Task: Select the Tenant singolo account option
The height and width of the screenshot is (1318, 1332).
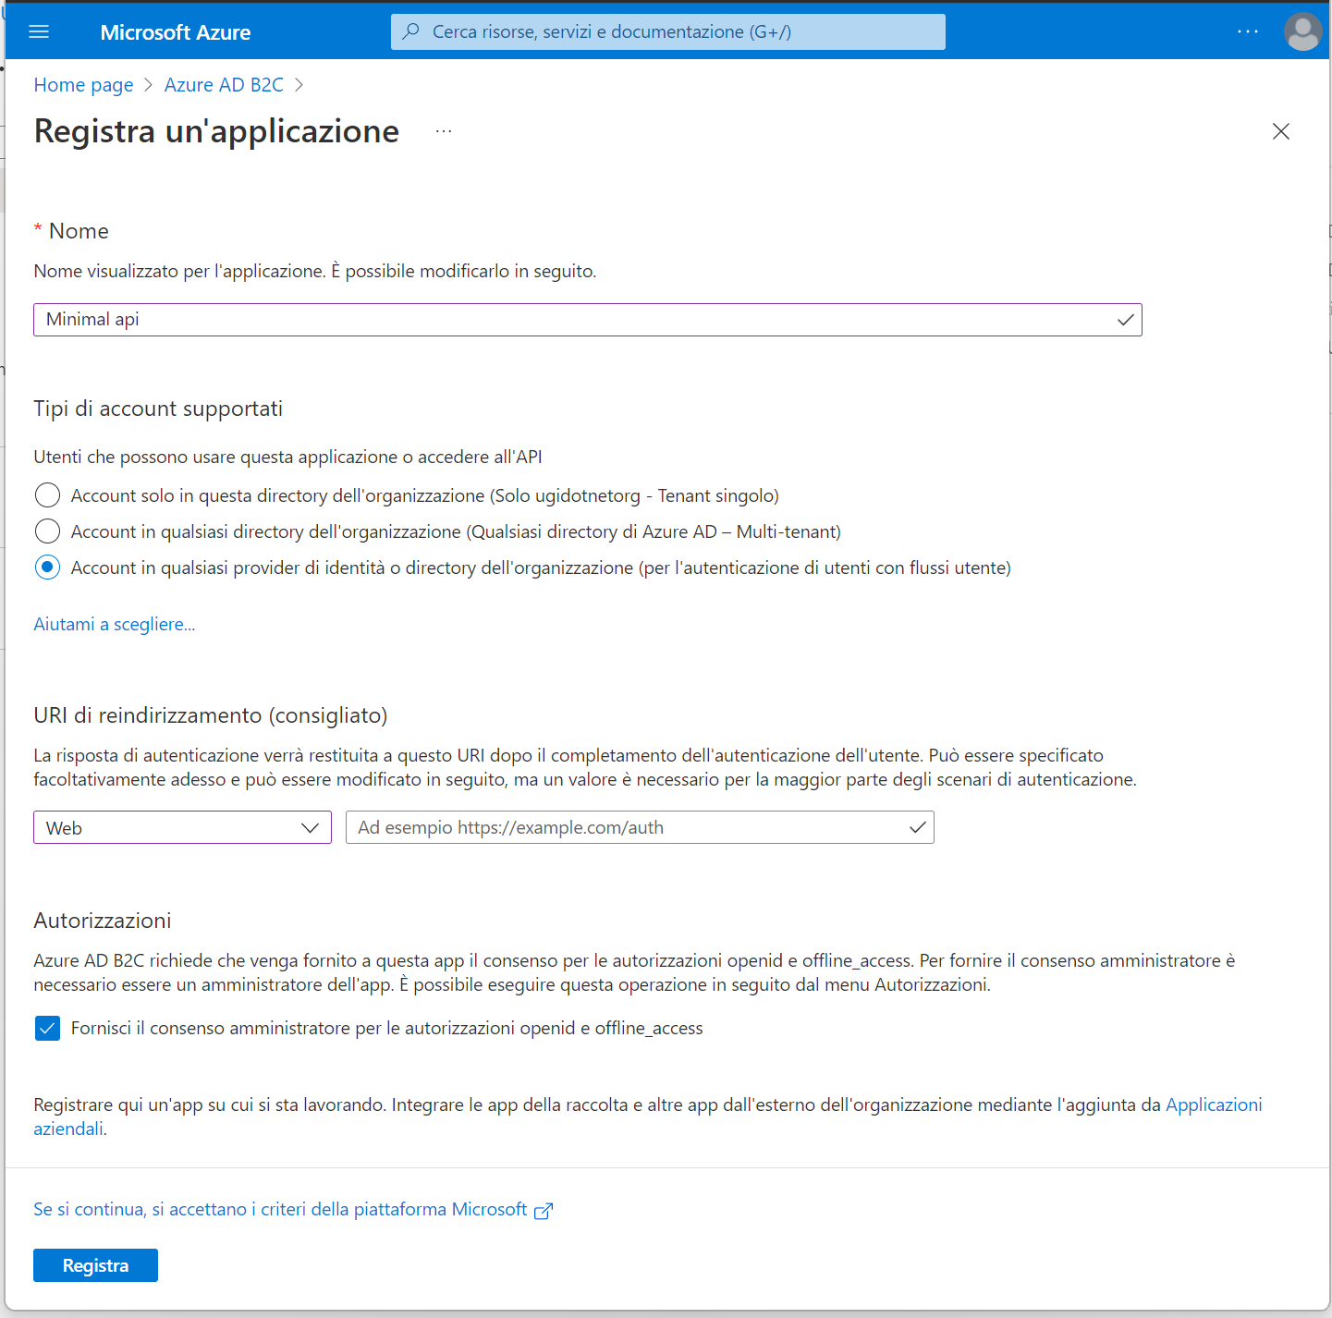Action: click(x=47, y=494)
